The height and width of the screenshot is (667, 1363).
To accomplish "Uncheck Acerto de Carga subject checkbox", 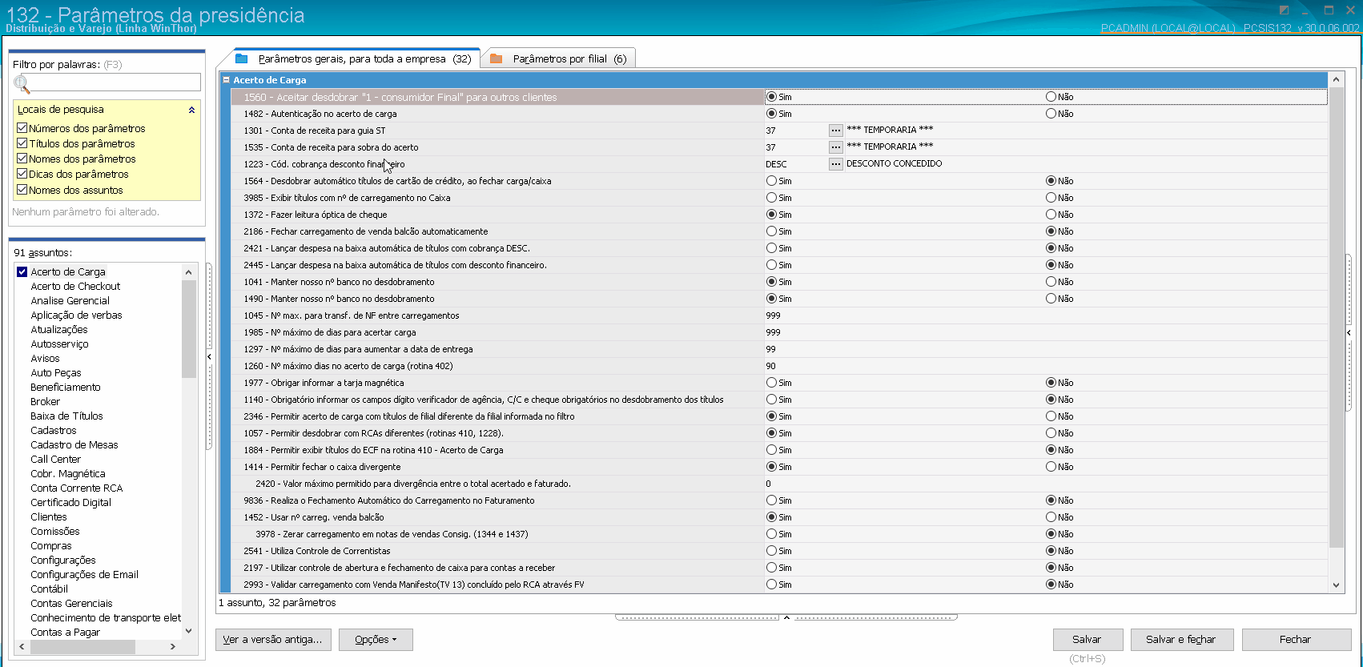I will (22, 272).
